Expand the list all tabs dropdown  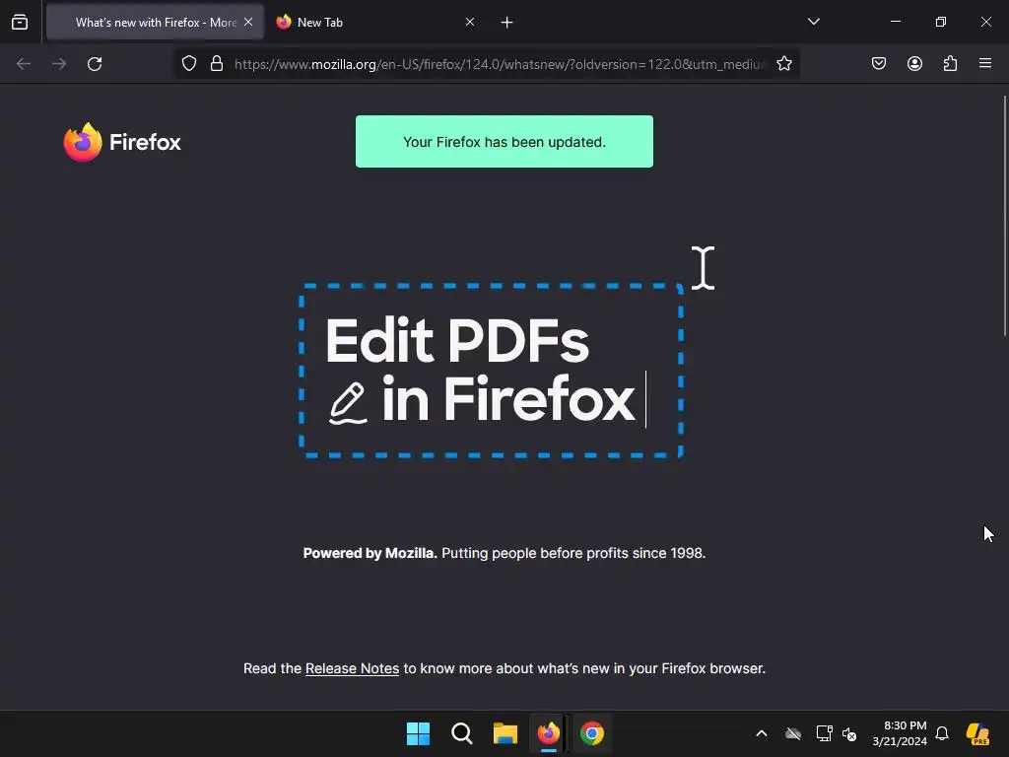(813, 22)
